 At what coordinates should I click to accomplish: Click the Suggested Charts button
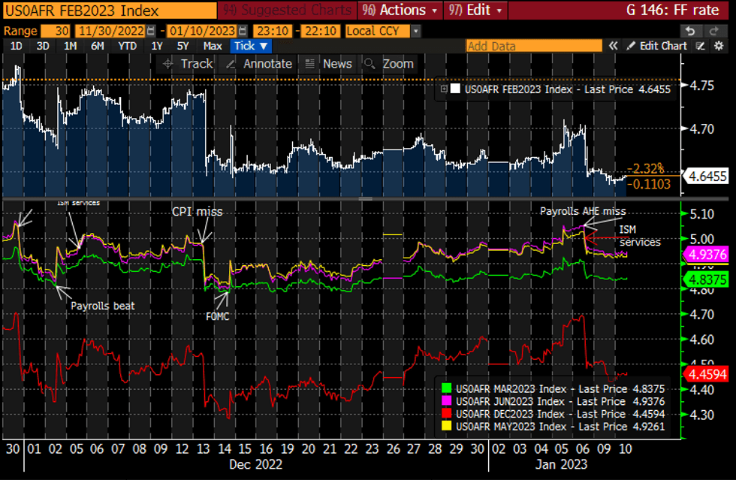click(x=286, y=10)
